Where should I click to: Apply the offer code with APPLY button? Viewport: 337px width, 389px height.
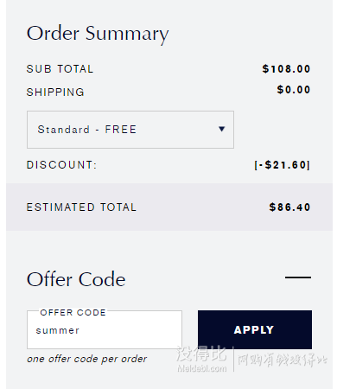coord(255,329)
